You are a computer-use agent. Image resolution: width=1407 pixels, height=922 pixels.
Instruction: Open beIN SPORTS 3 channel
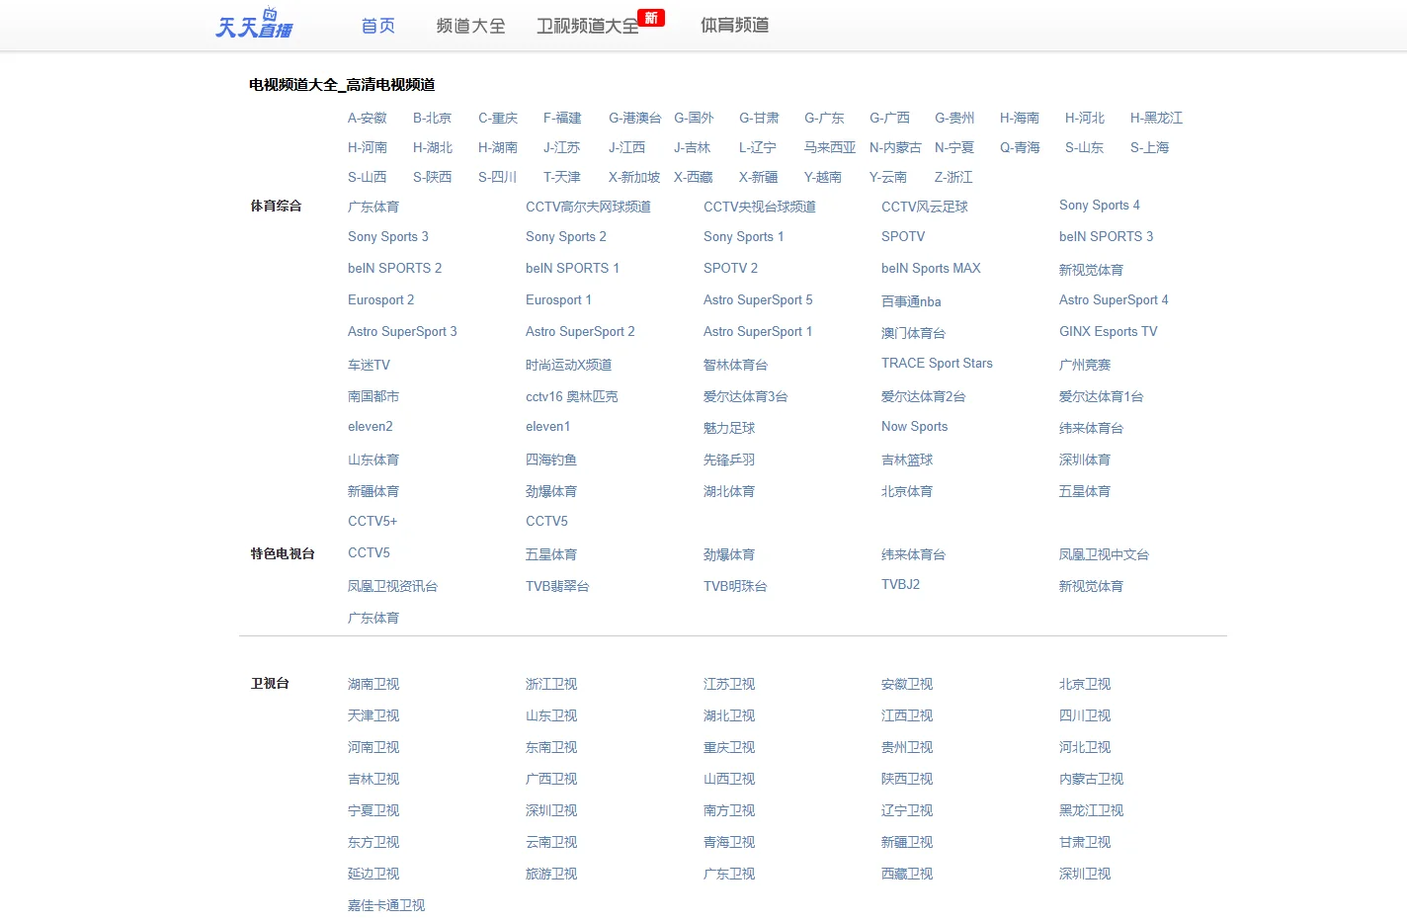coord(1107,236)
